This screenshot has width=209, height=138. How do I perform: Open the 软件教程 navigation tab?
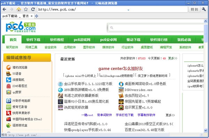[x=57, y=40]
